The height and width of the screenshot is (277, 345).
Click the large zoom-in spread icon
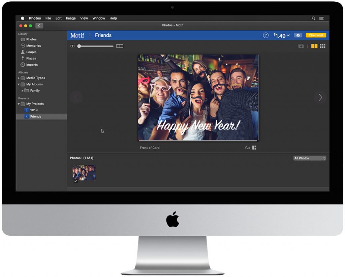click(x=120, y=46)
